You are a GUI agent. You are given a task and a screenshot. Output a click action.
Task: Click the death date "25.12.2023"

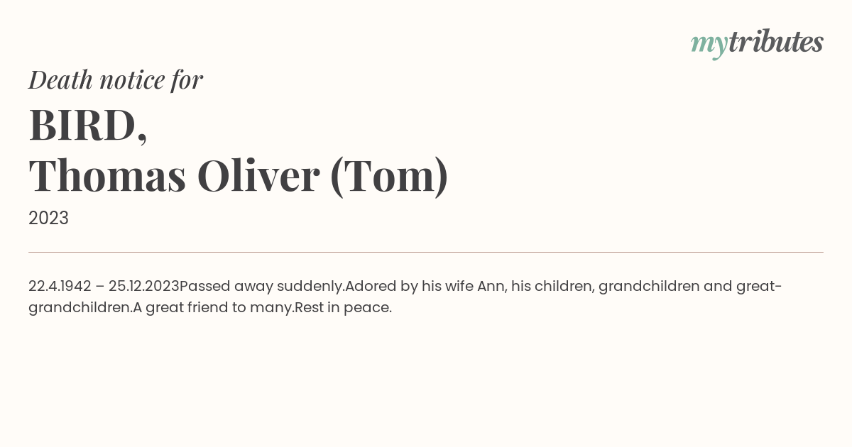pos(144,286)
